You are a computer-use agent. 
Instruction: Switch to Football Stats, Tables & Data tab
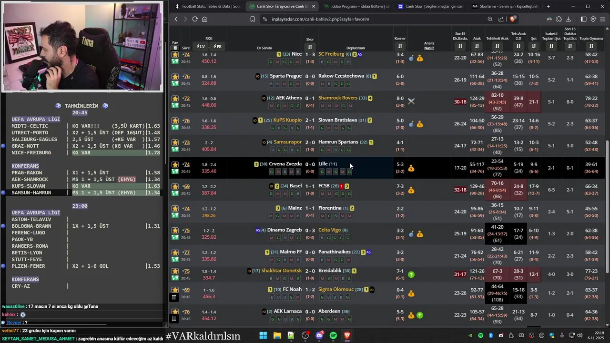pos(208,6)
